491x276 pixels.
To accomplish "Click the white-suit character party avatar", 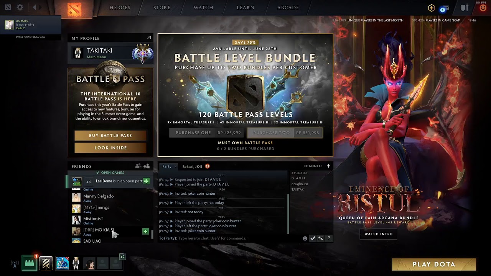I will click(x=76, y=263).
